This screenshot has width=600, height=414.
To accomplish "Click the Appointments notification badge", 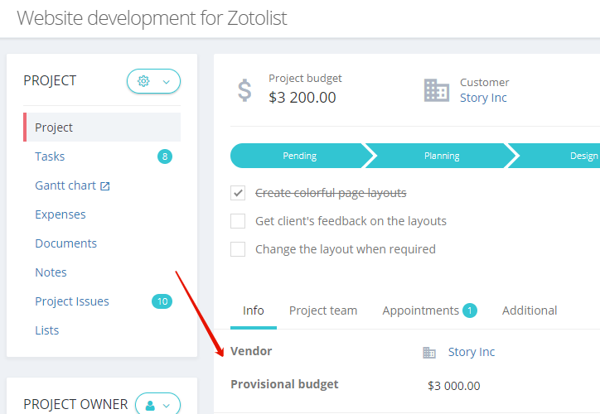I will (x=470, y=310).
